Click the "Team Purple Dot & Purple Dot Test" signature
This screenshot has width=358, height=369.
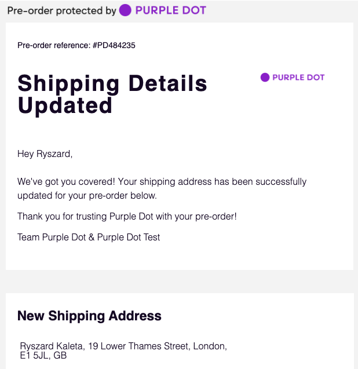click(x=89, y=237)
